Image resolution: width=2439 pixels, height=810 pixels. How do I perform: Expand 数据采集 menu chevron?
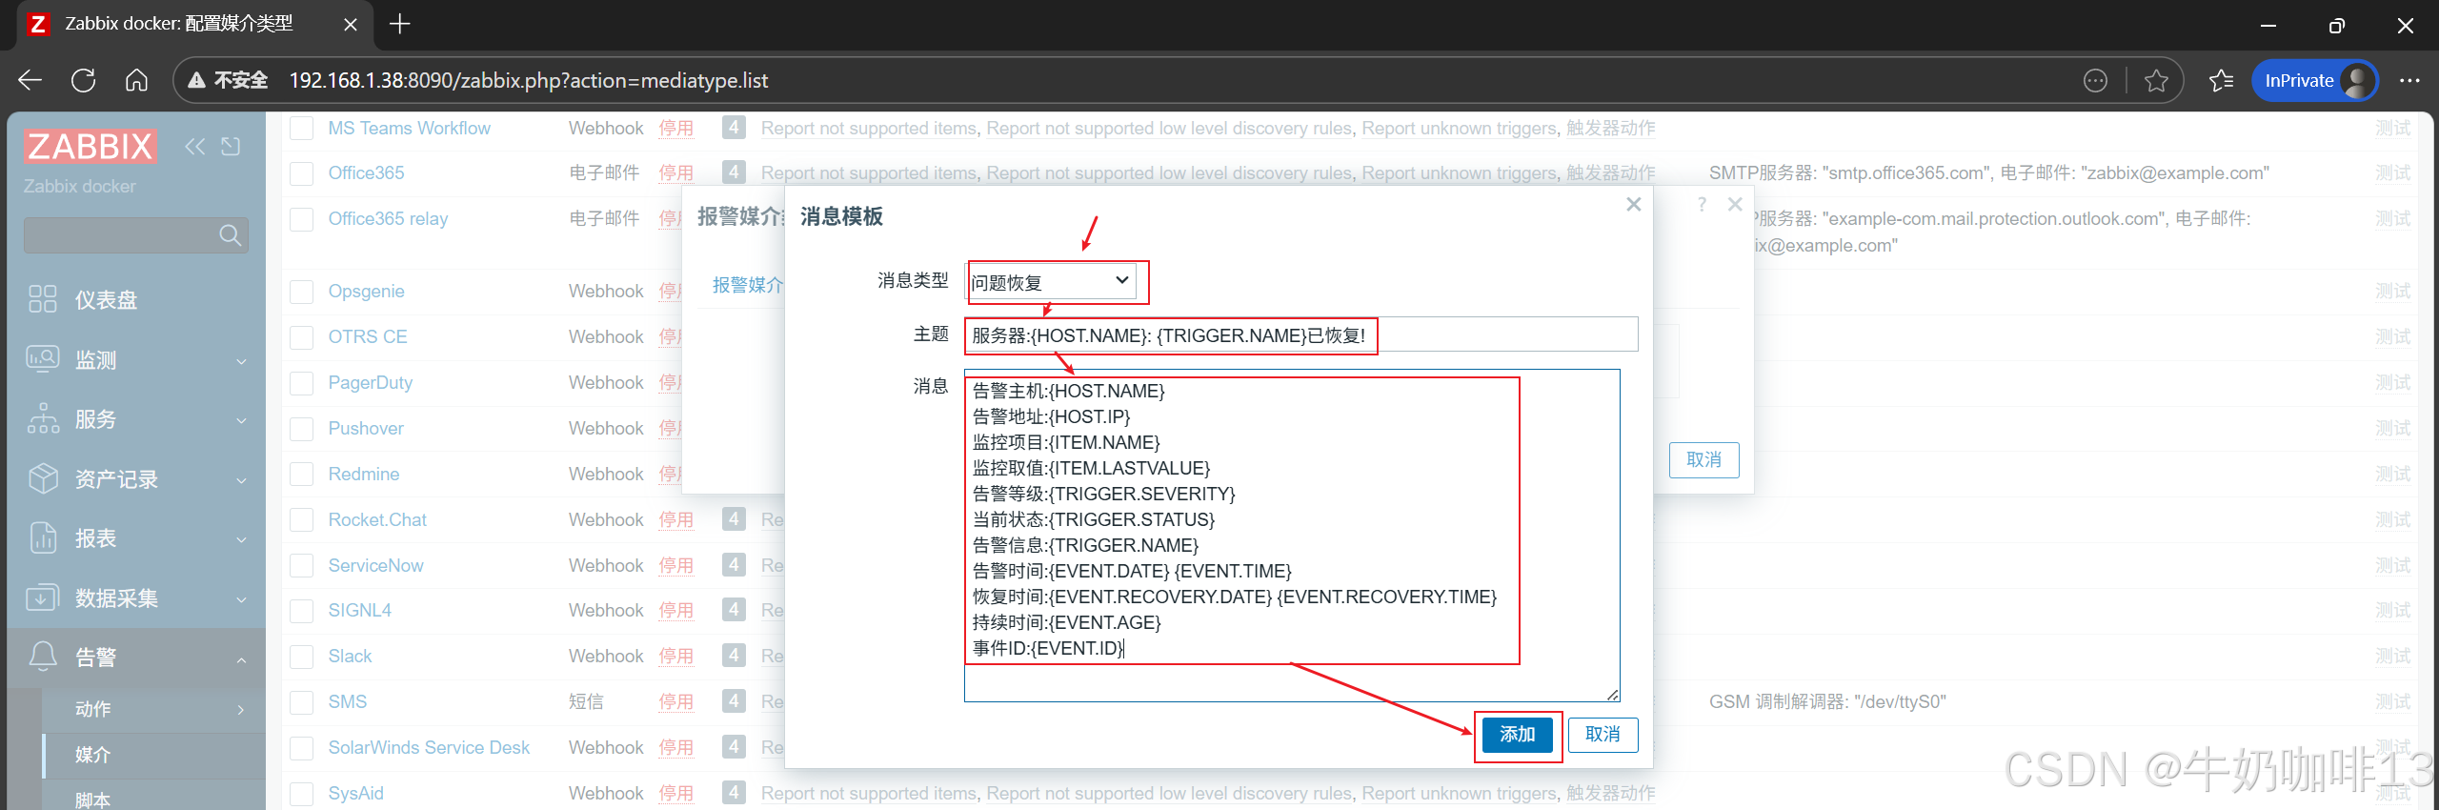(241, 599)
